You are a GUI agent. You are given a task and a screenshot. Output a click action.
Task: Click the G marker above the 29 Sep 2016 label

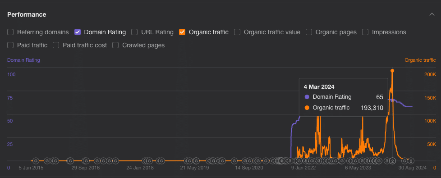(86, 161)
